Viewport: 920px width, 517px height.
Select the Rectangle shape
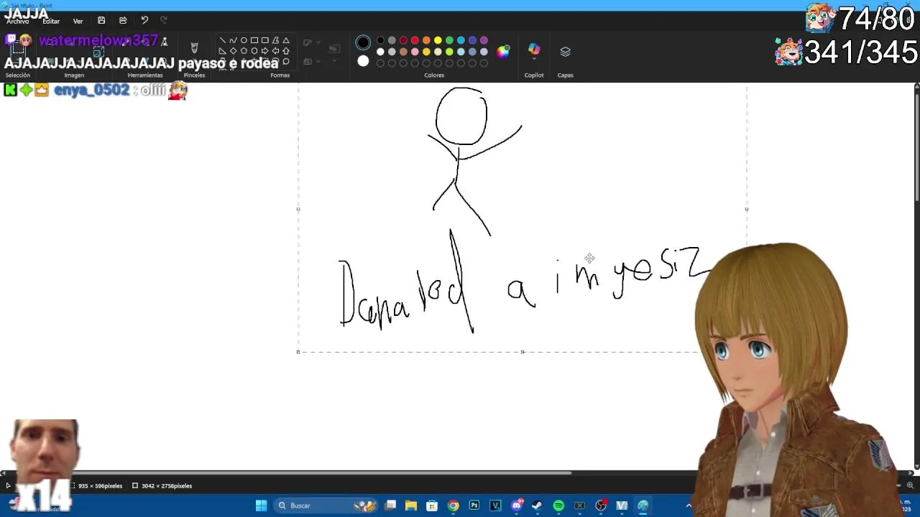[x=254, y=40]
